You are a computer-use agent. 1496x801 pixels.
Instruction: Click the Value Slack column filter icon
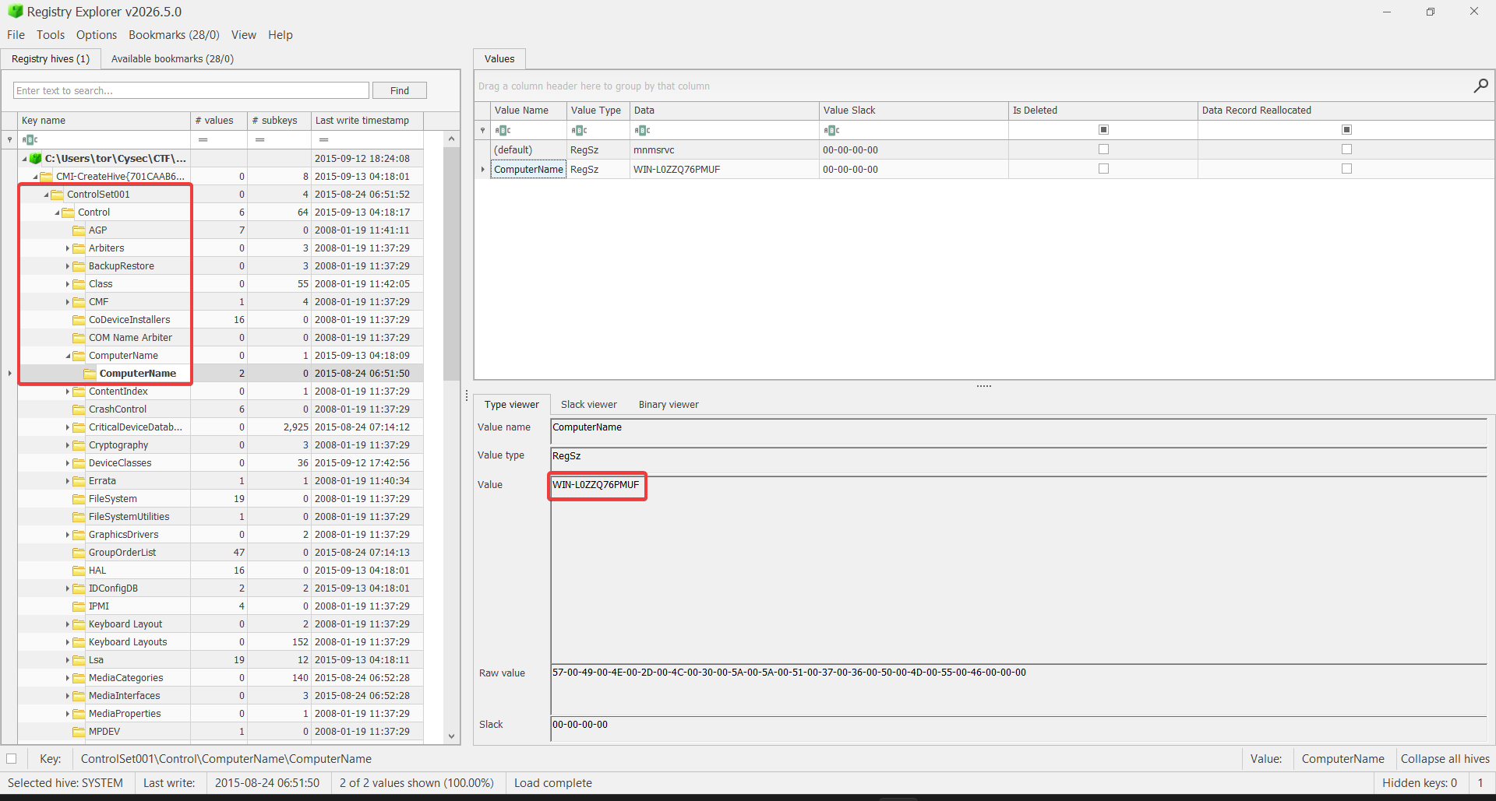[831, 130]
